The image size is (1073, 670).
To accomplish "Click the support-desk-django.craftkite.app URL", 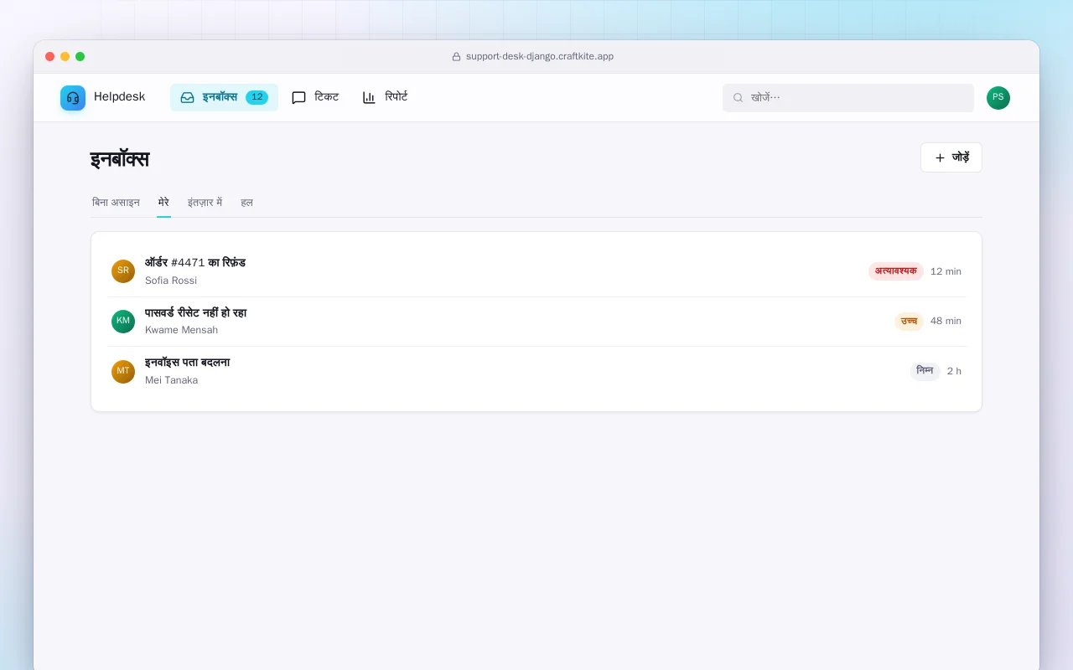I will coord(540,57).
